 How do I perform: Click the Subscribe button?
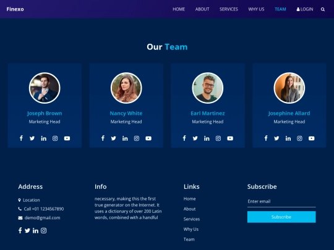coord(281,217)
